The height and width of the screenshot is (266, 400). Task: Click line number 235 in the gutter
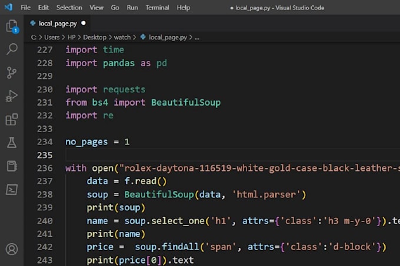pyautogui.click(x=45, y=155)
